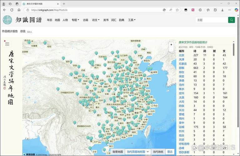Open the hamburger menu on the map panel
The width and height of the screenshot is (240, 156).
coord(7,44)
